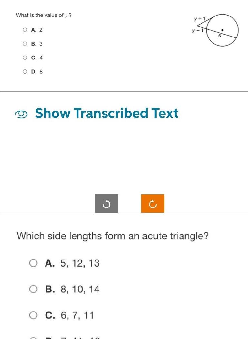The width and height of the screenshot is (248, 339).
Task: Select answer B. 3 for the value of y
Action: click(x=25, y=44)
